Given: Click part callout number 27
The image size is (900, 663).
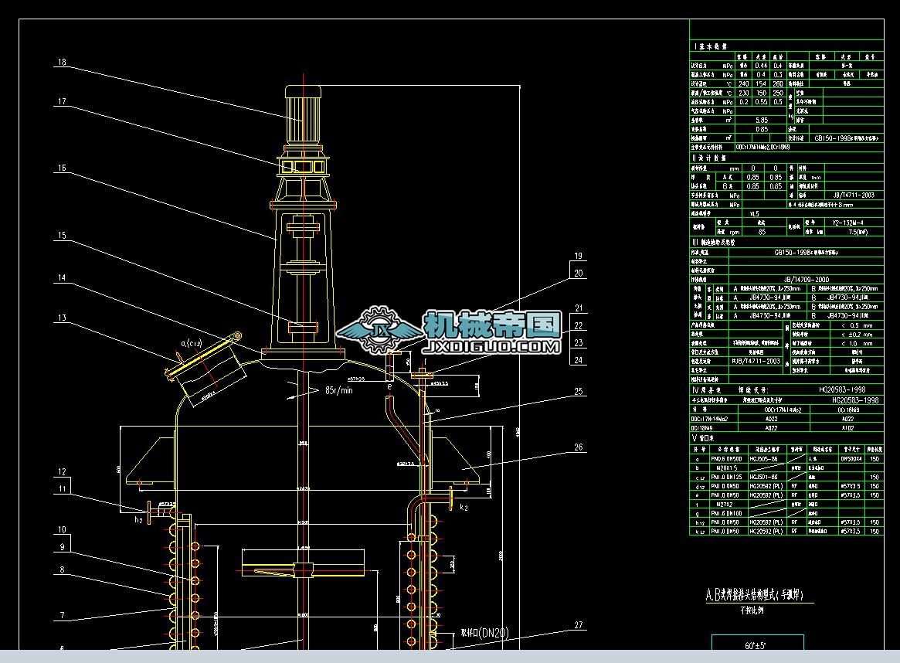Looking at the screenshot, I should click(579, 625).
